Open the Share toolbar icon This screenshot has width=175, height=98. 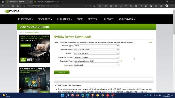[156, 6]
